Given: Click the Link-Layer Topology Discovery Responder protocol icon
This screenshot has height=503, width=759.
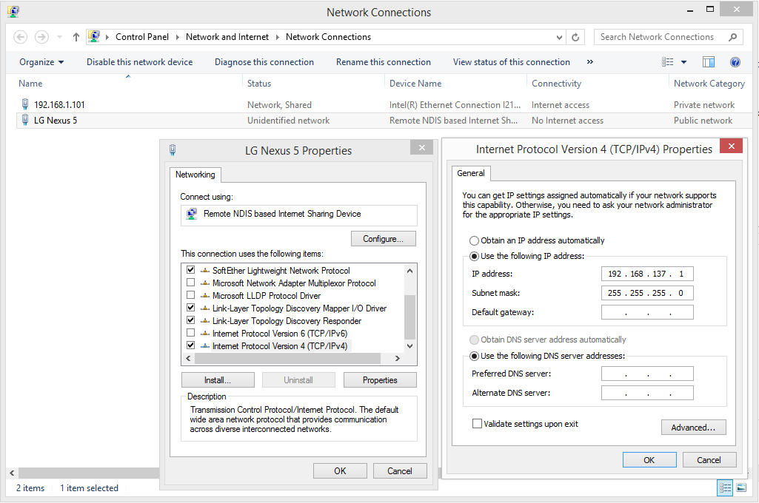Looking at the screenshot, I should [x=205, y=321].
